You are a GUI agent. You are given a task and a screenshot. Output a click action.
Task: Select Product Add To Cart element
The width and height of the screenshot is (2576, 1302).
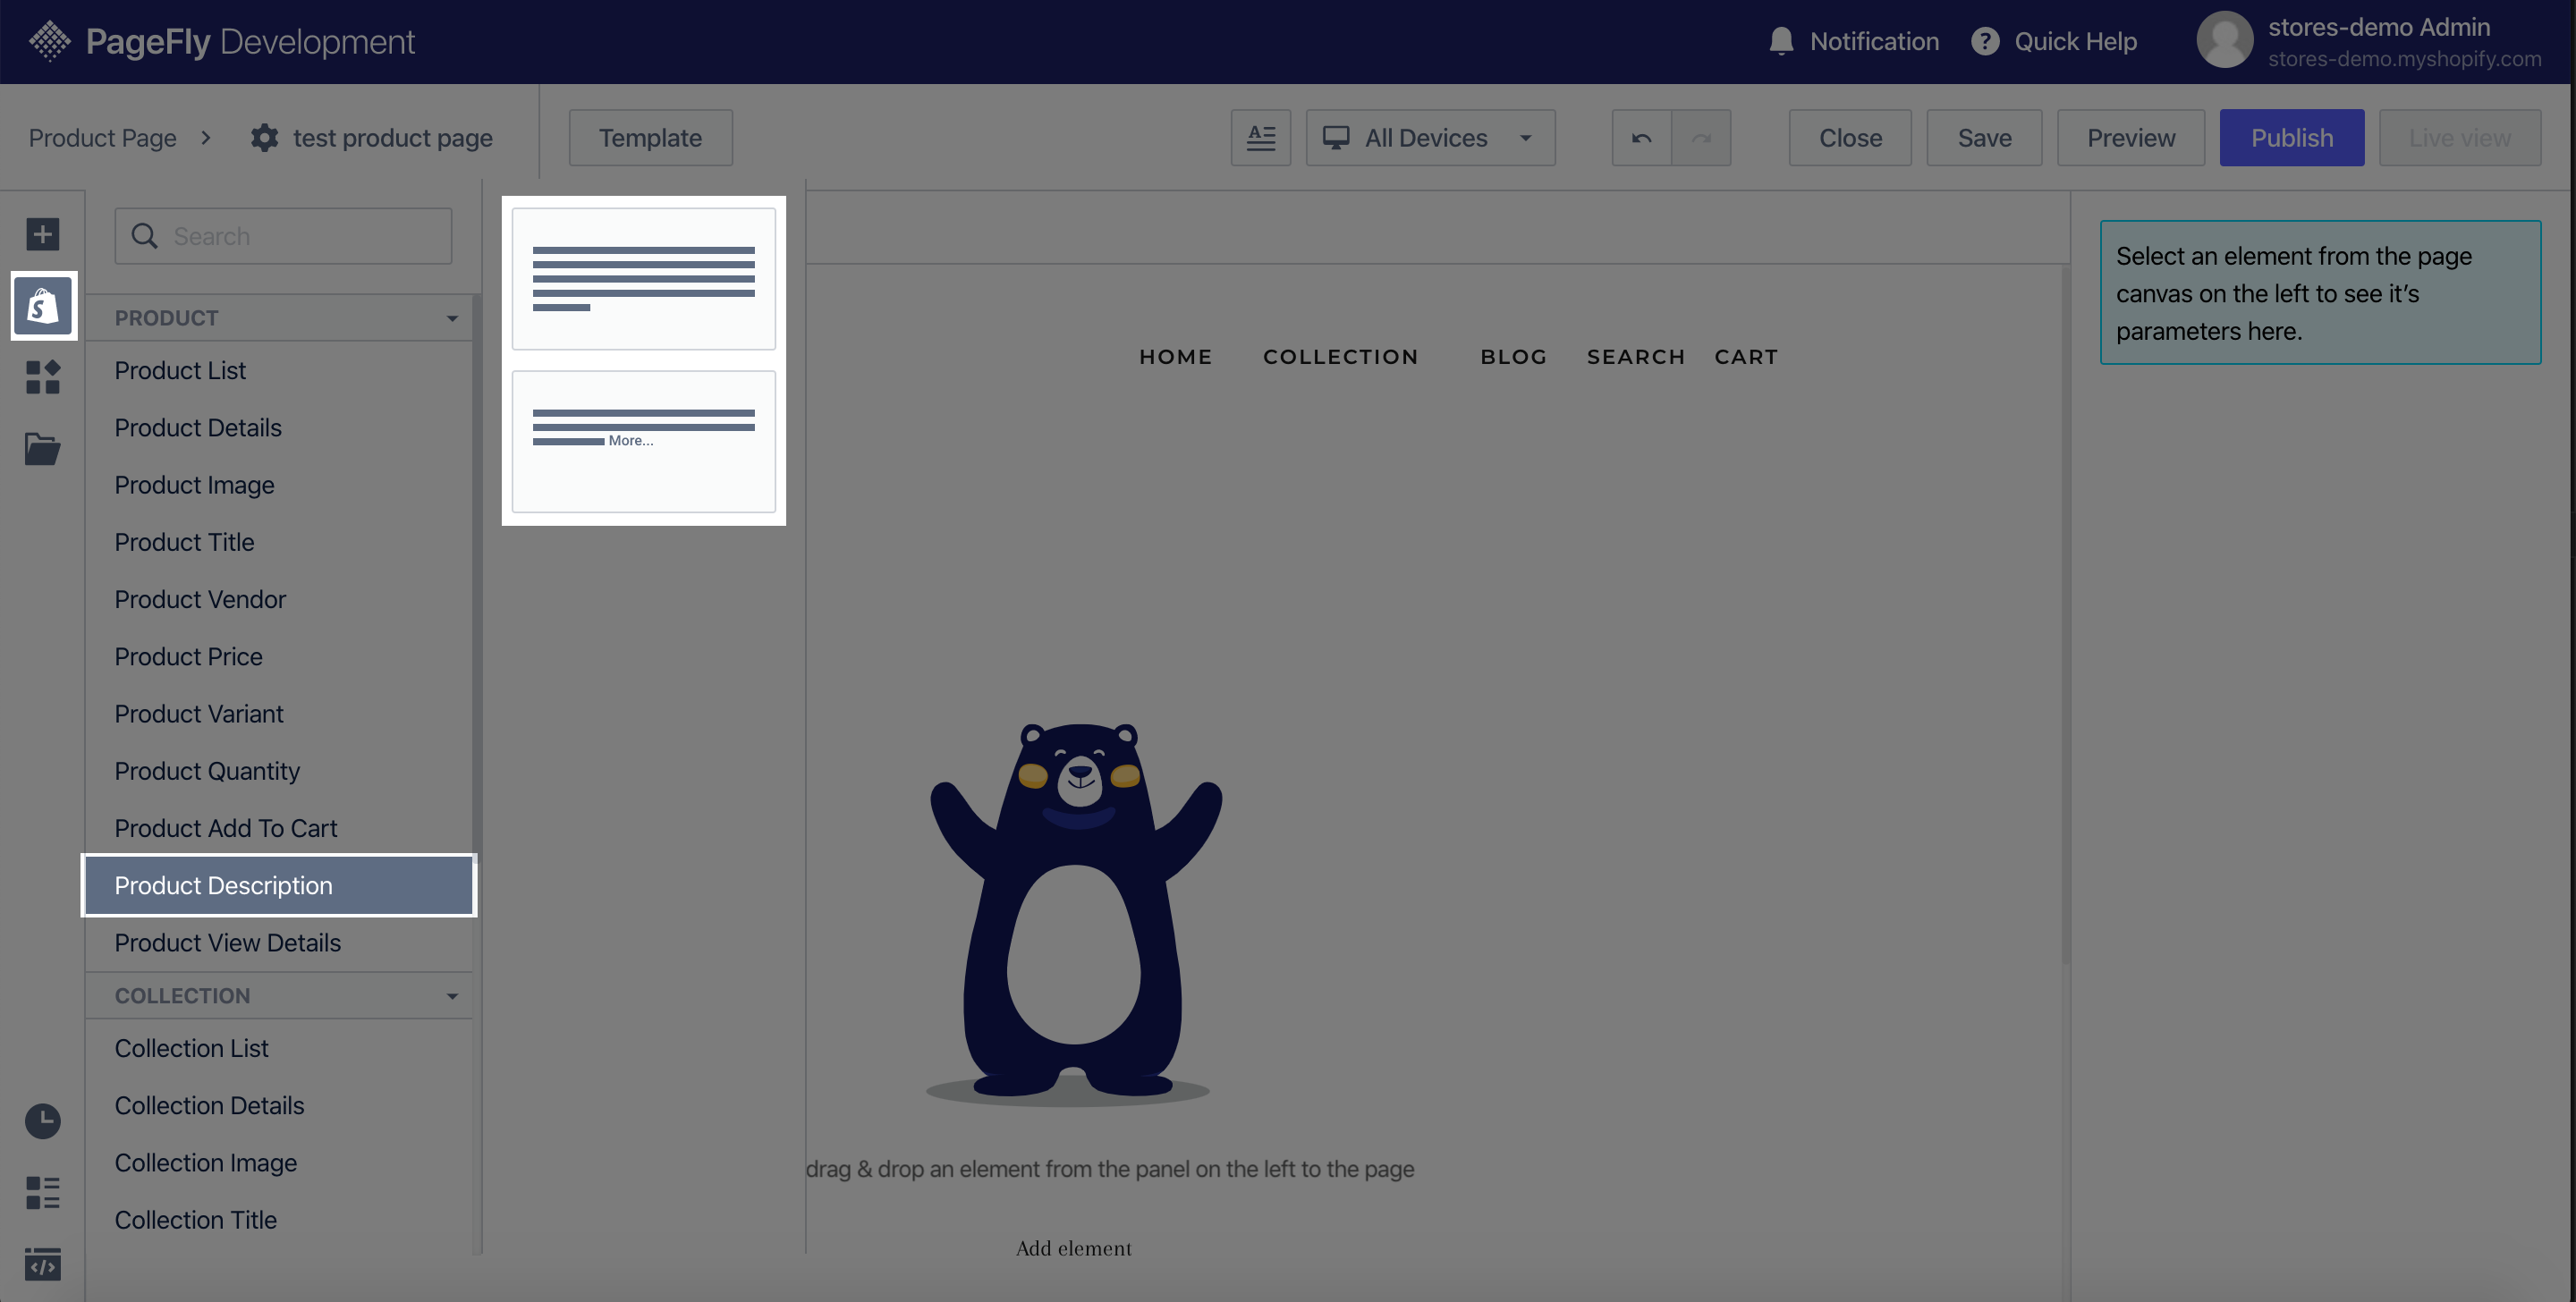click(x=279, y=828)
